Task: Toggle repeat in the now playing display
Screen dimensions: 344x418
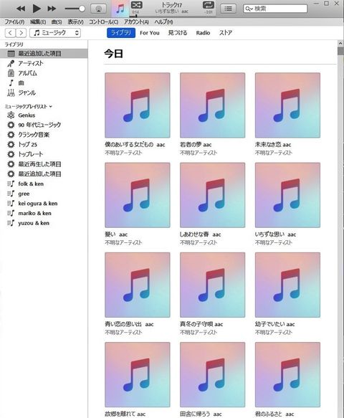Action: coord(208,5)
